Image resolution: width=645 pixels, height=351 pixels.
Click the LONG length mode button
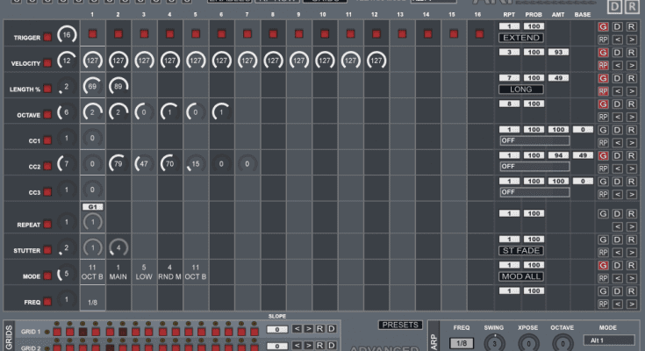pyautogui.click(x=520, y=90)
